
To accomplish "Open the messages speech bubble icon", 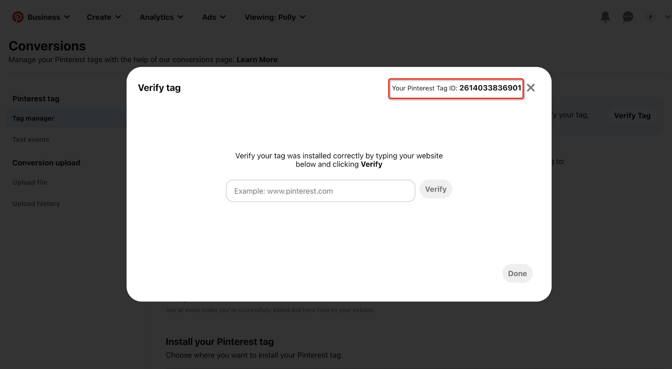I will click(x=628, y=17).
